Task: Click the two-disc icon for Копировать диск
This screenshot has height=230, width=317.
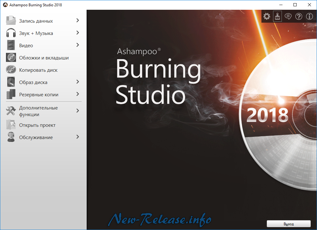Action: point(11,70)
